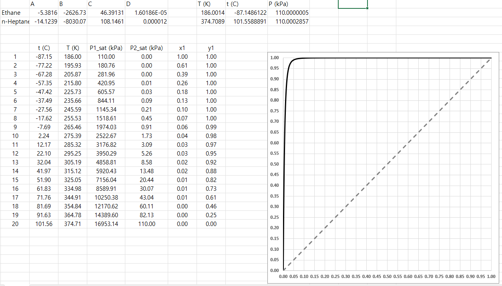This screenshot has width=502, height=286.
Task: Select the x1 column heading cell
Action: [182, 48]
